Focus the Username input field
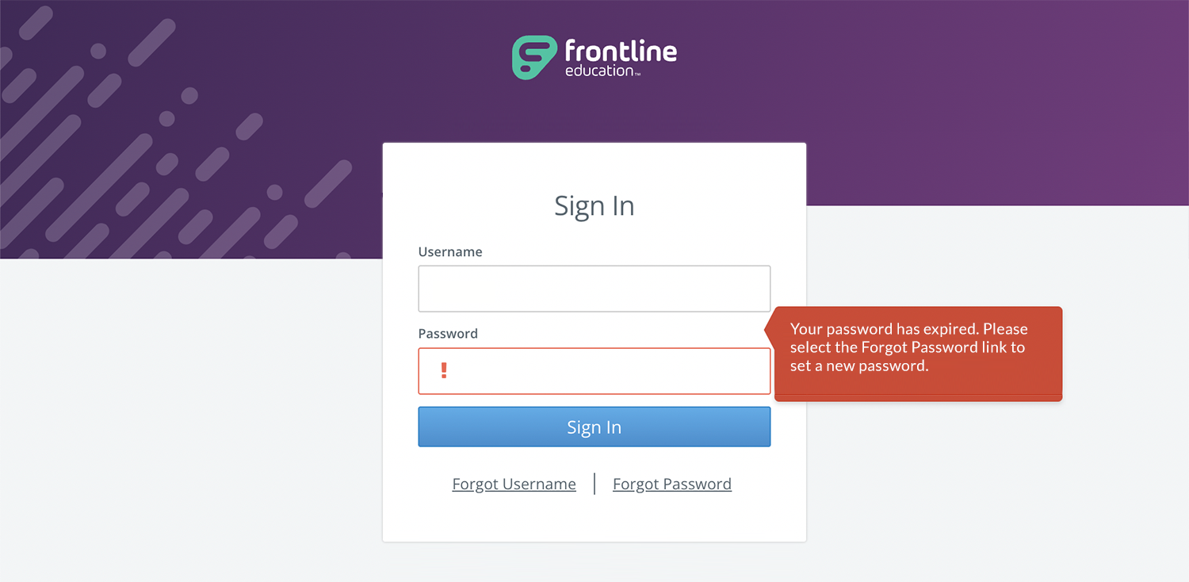 click(x=594, y=289)
